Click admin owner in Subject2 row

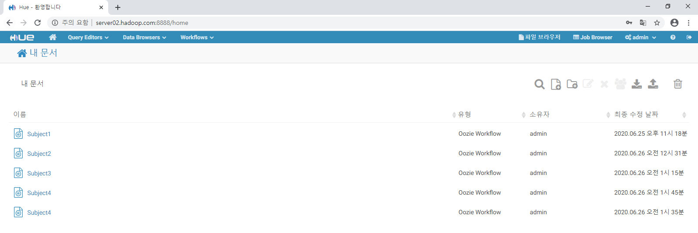[538, 153]
